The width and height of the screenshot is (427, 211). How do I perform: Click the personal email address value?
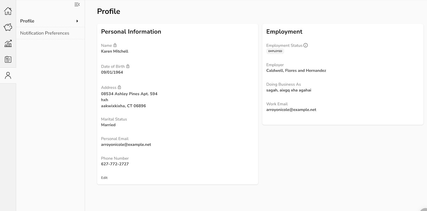(x=126, y=144)
